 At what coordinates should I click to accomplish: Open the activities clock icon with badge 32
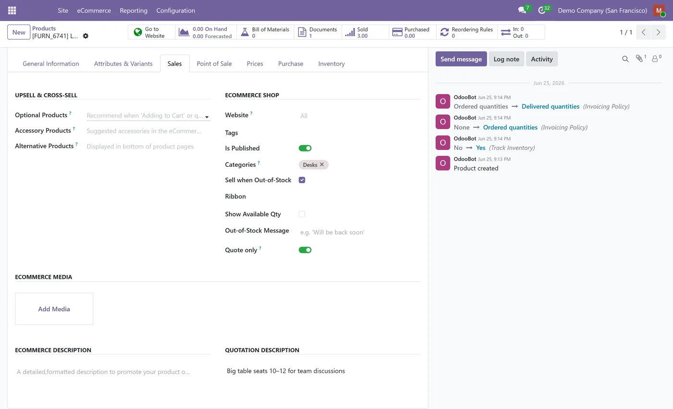click(543, 10)
